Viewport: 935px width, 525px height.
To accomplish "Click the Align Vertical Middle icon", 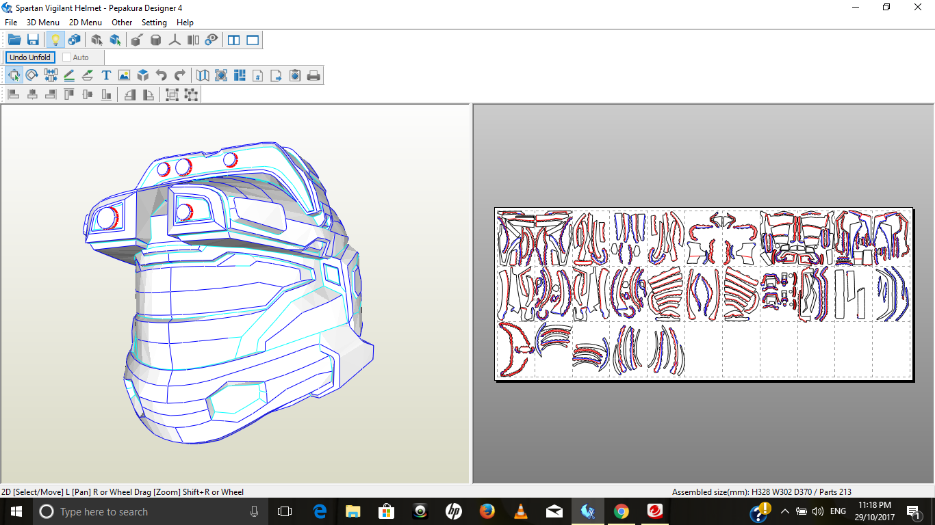I will (x=88, y=94).
